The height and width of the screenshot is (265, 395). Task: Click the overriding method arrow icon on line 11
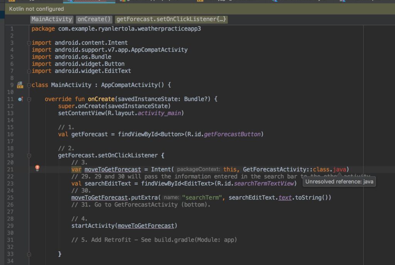pos(20,99)
